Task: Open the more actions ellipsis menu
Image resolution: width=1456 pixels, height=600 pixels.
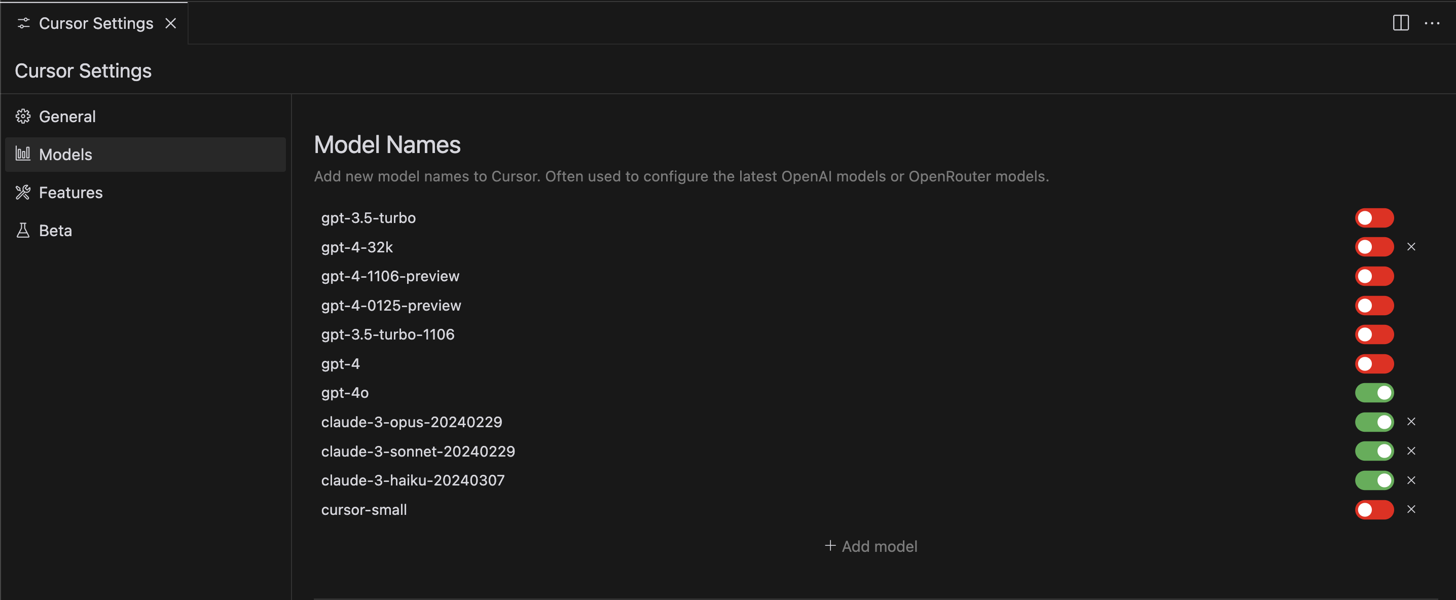Action: (x=1432, y=23)
